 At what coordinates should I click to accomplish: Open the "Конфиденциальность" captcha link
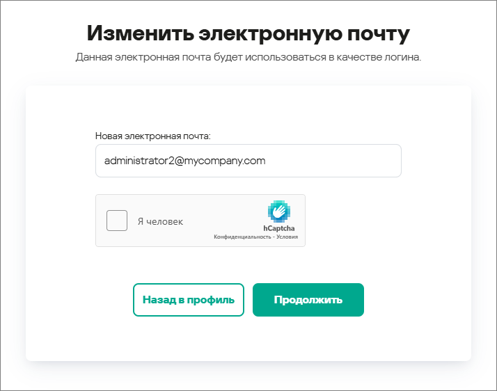pyautogui.click(x=242, y=237)
